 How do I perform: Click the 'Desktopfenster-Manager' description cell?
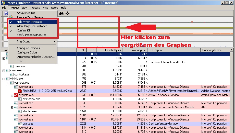click(x=164, y=124)
